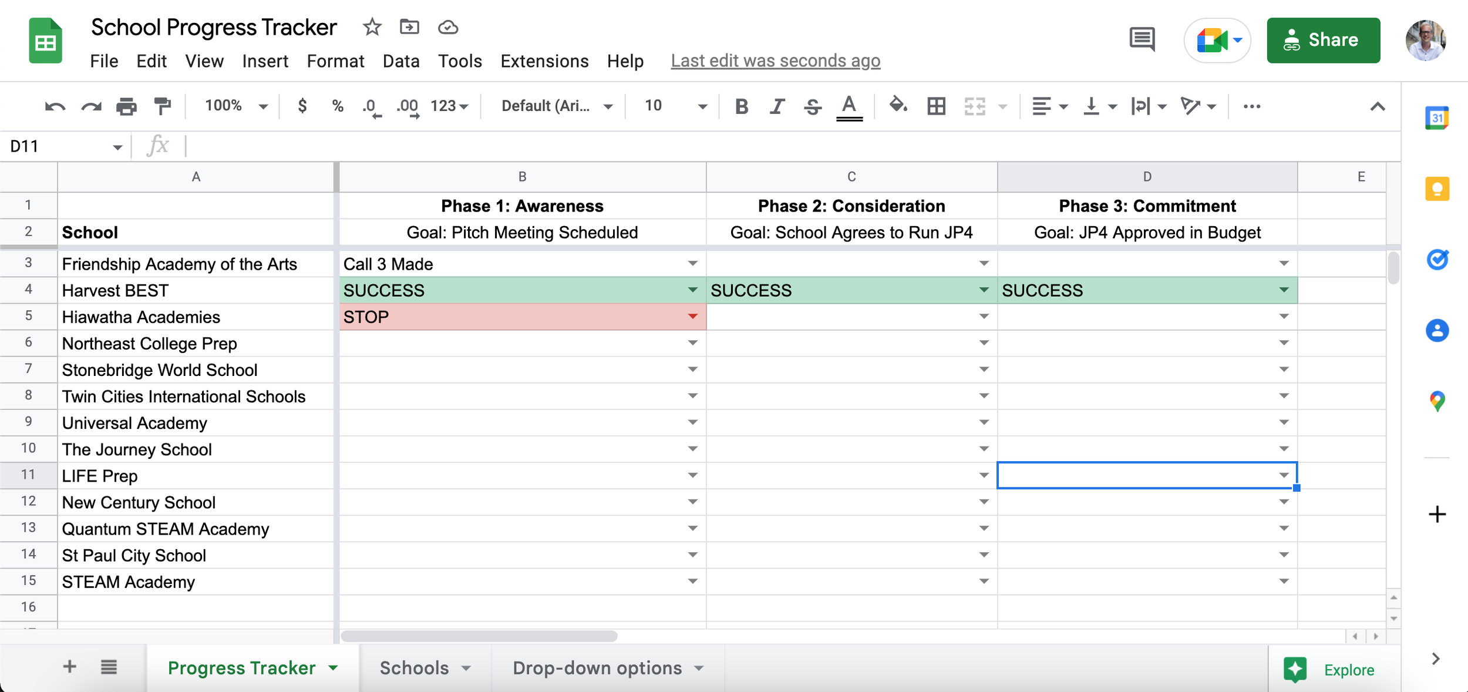Click the Name Box showing D11

[59, 146]
